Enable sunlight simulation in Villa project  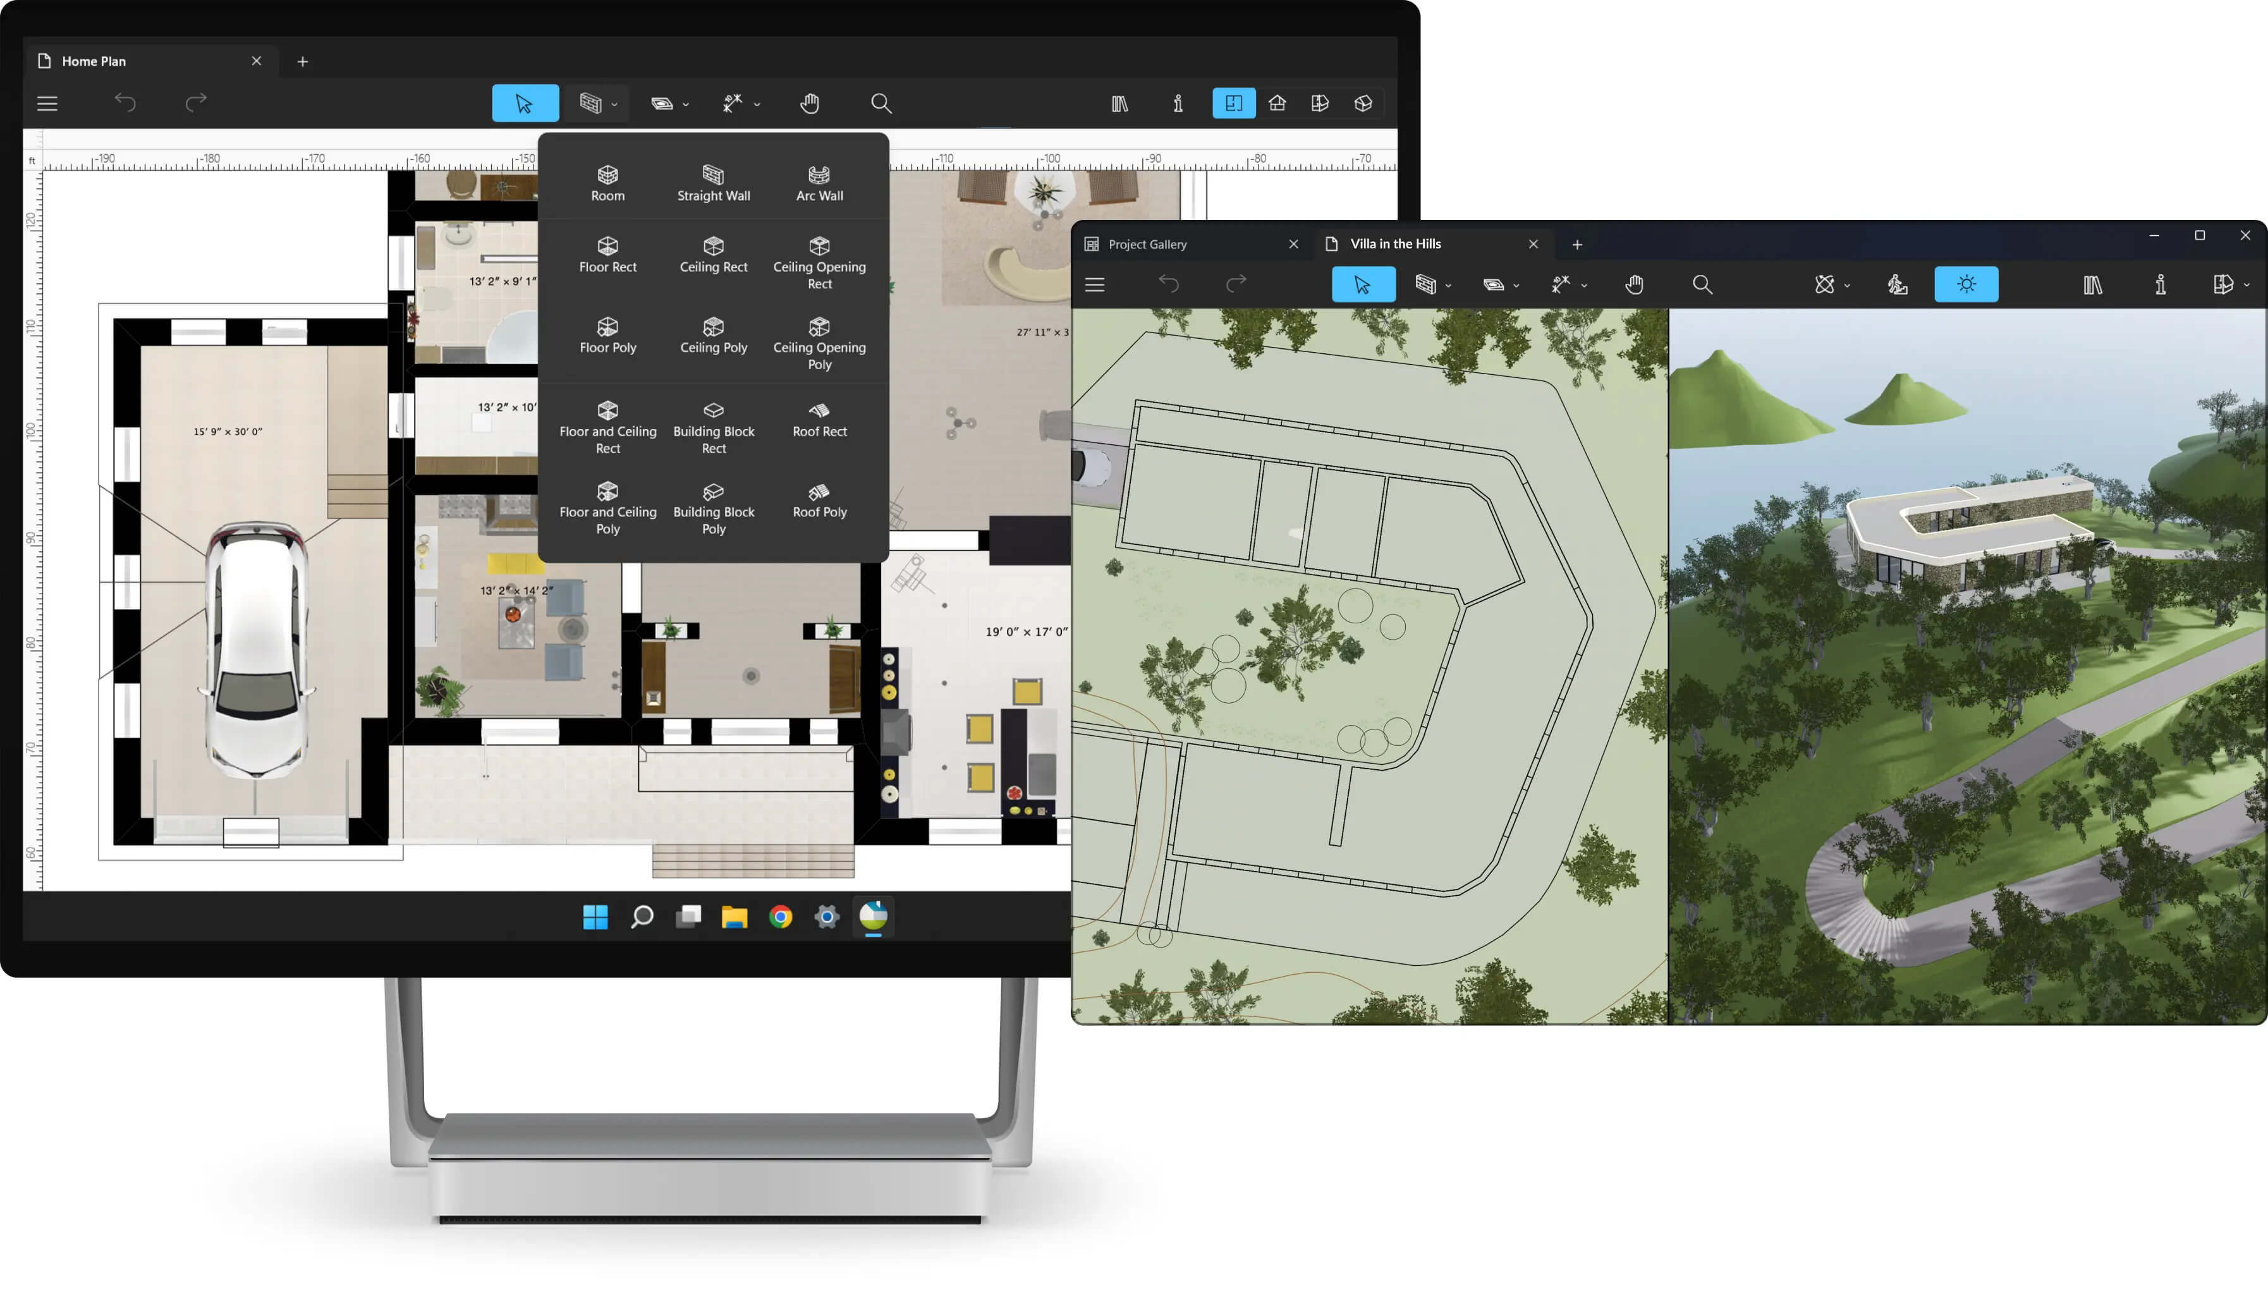(x=1967, y=284)
